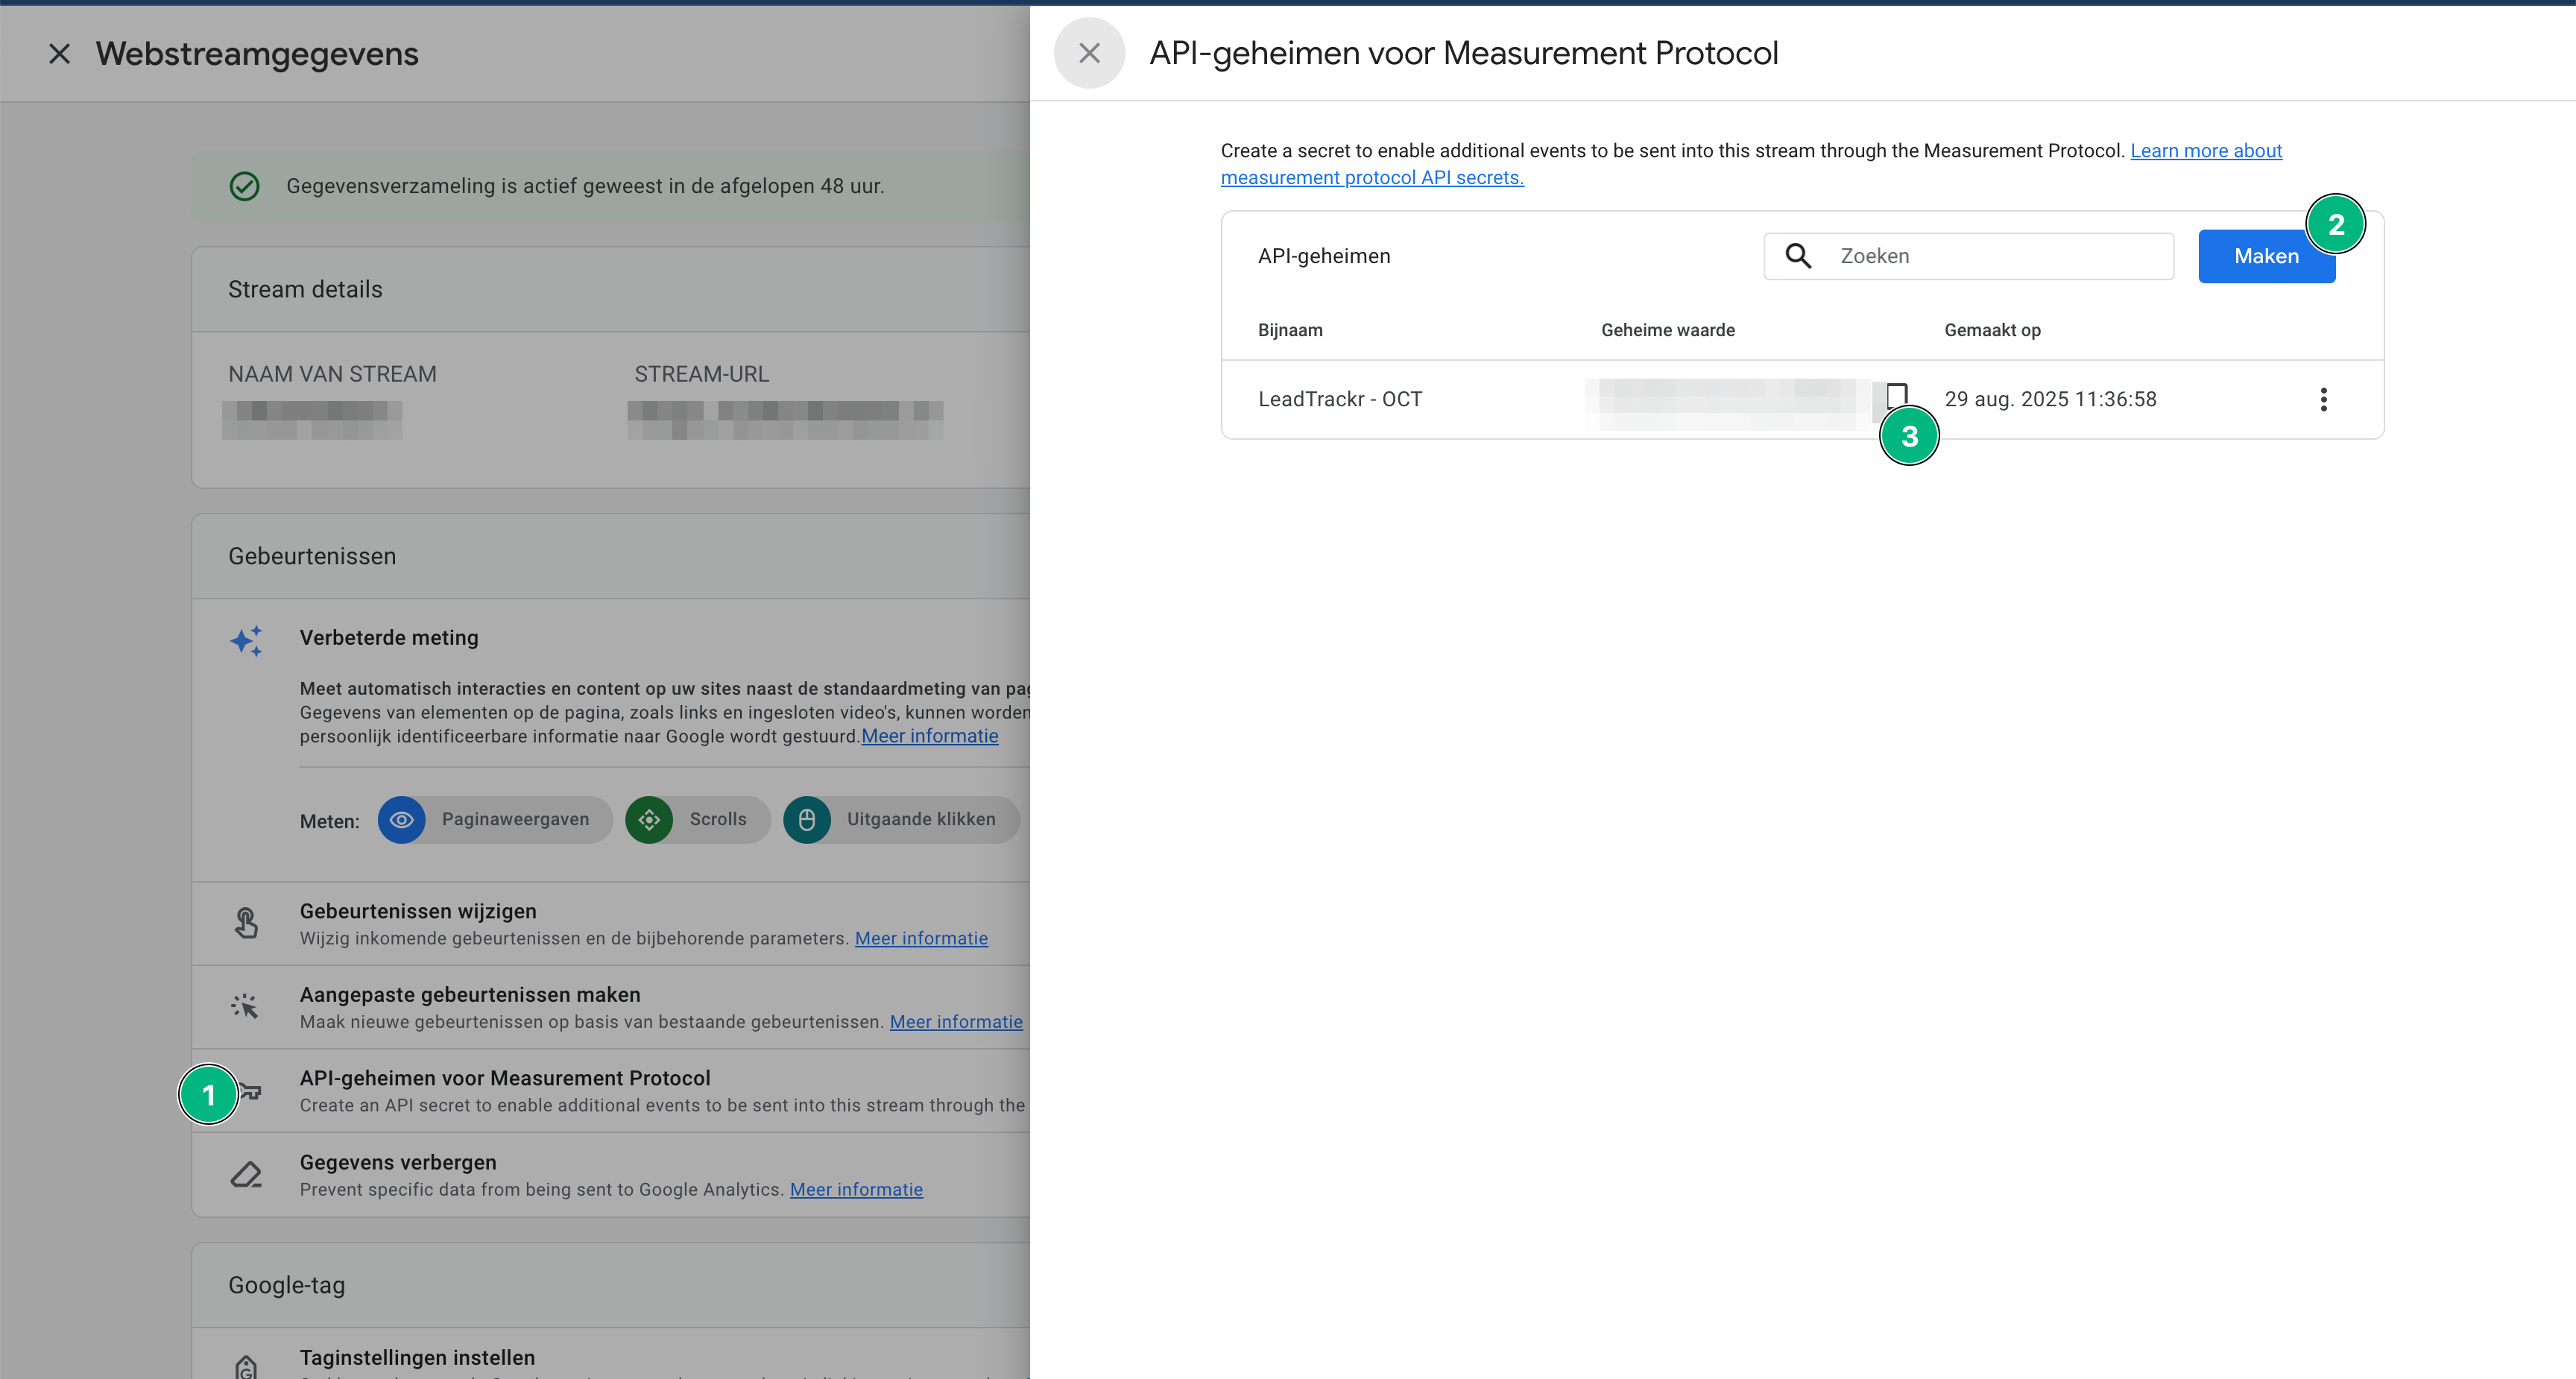Viewport: 2576px width, 1379px height.
Task: Expand the Google-tag section
Action: [286, 1285]
